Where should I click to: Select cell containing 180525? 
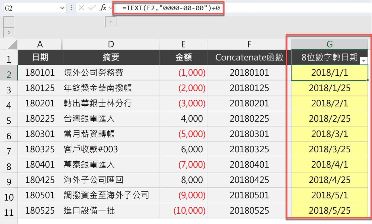(x=40, y=211)
